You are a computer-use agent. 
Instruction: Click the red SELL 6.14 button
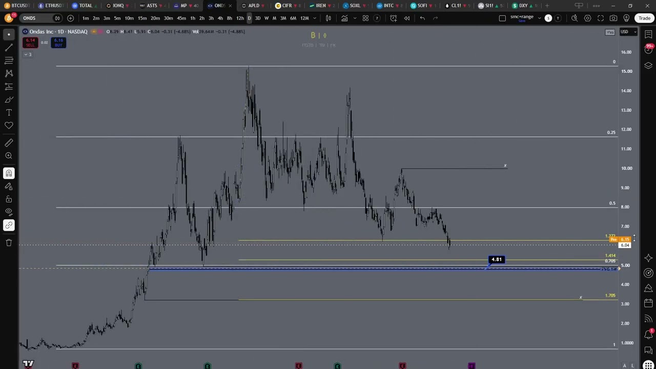pos(30,43)
